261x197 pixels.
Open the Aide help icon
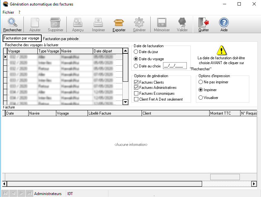pos(224,22)
